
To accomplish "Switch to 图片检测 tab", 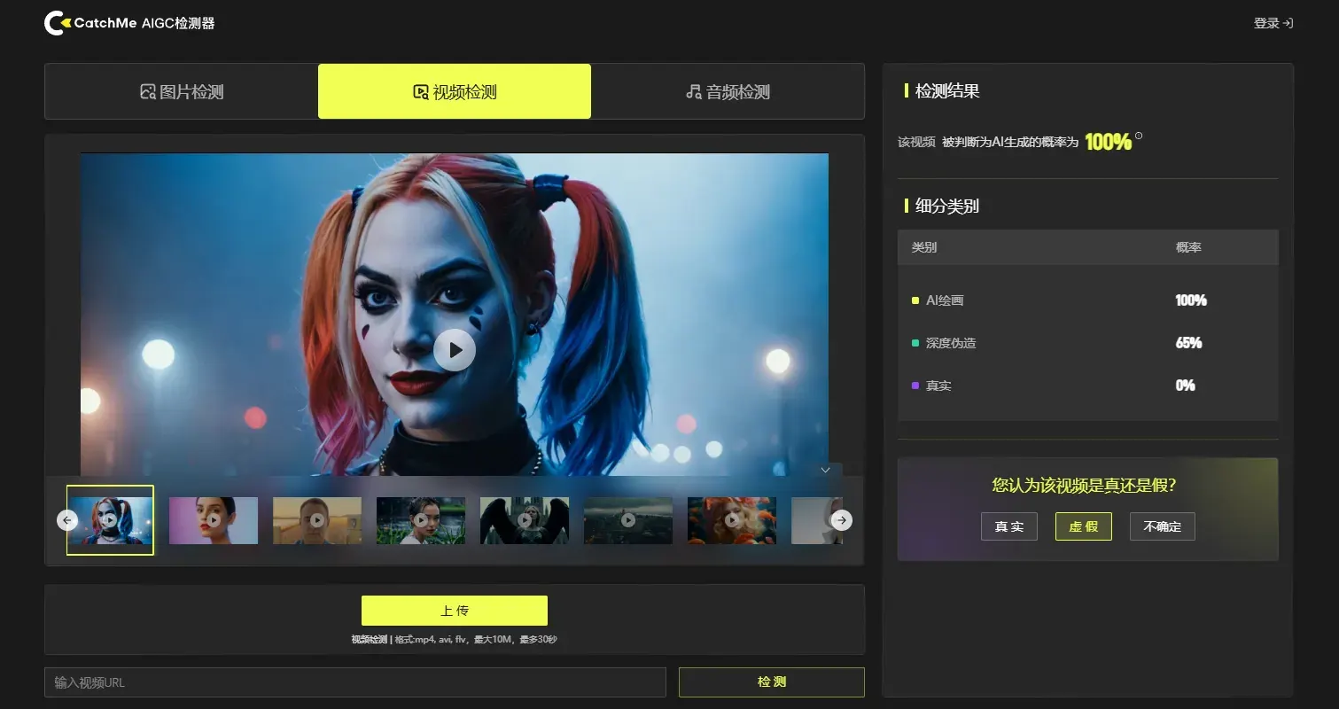I will pos(181,91).
